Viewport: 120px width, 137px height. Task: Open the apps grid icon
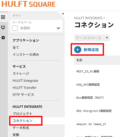(3, 17)
